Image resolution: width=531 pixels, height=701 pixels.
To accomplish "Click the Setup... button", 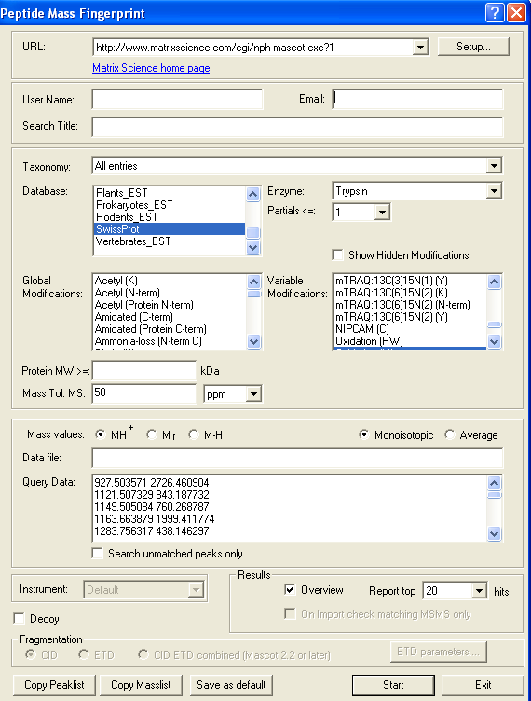I will coord(473,47).
